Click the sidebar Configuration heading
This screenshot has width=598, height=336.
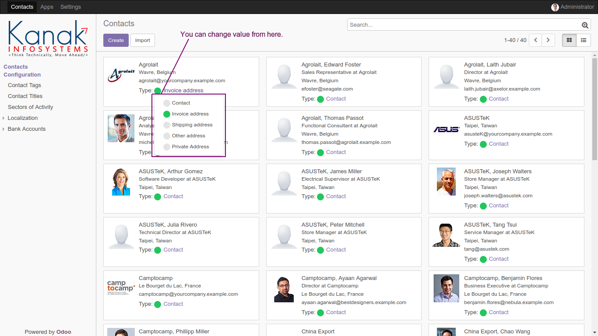pos(22,75)
